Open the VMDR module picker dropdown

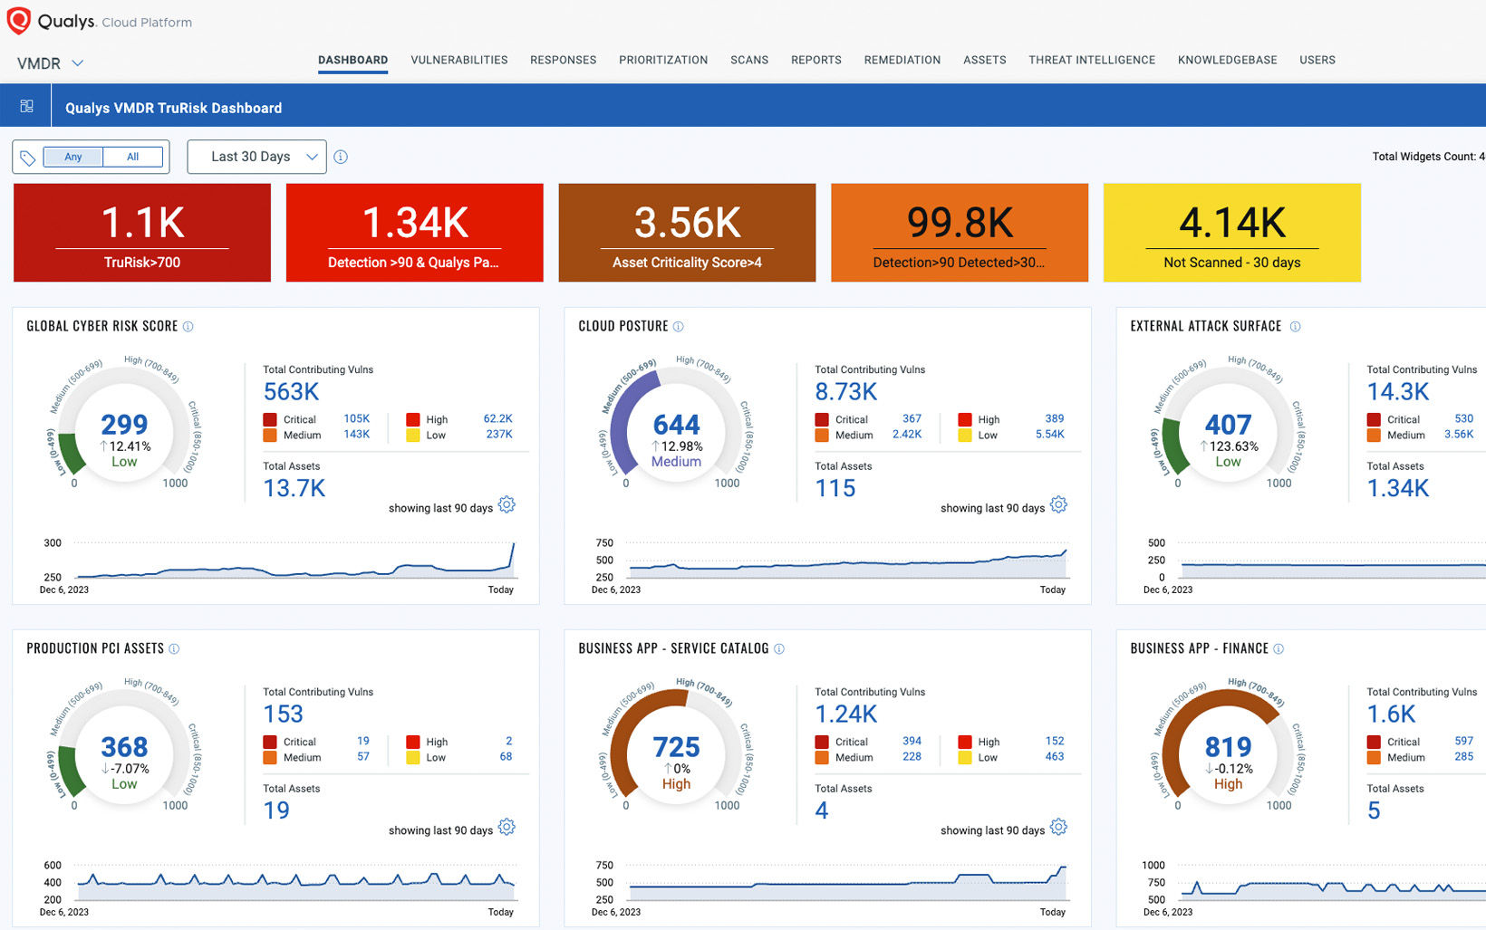point(51,63)
